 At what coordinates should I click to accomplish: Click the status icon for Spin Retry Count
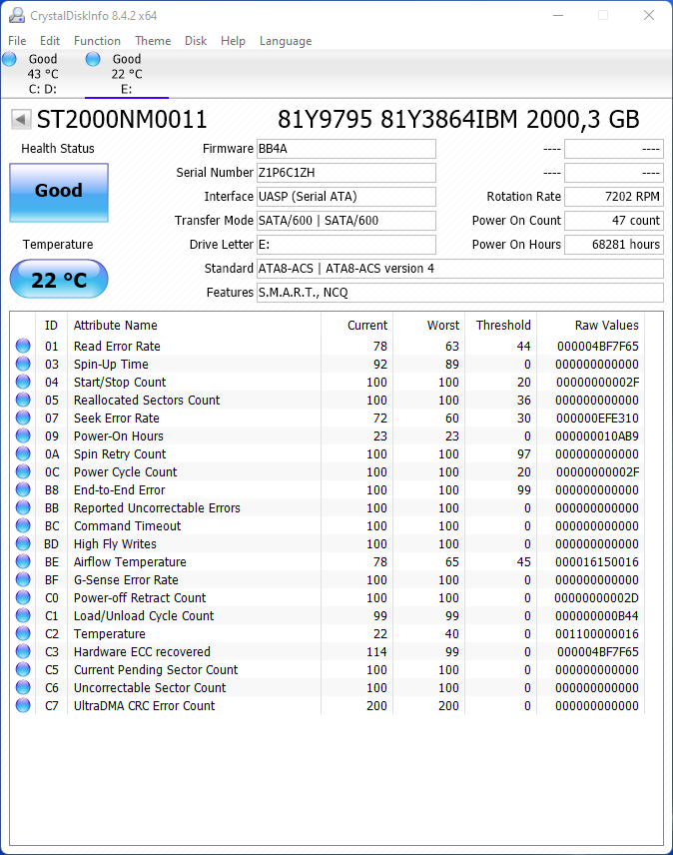(23, 453)
